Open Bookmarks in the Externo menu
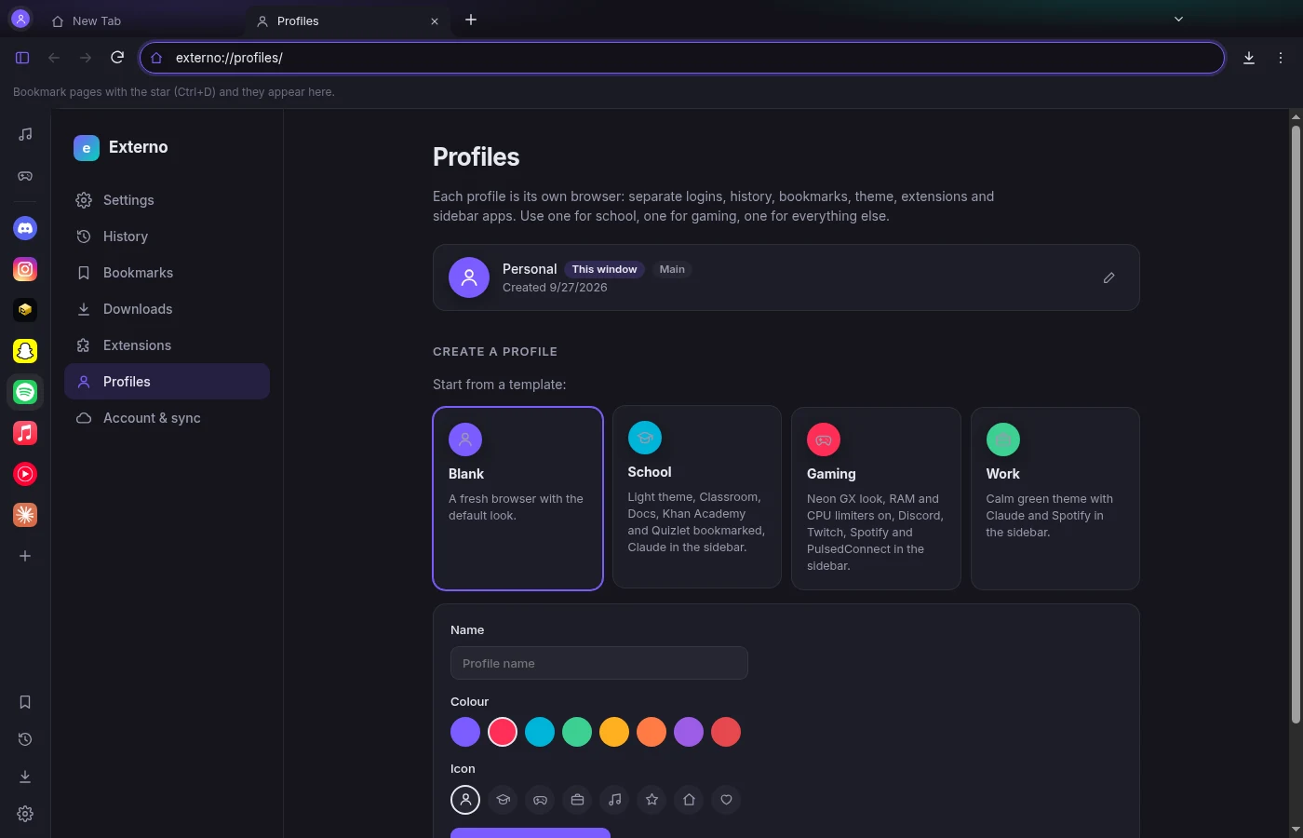This screenshot has height=838, width=1303. click(167, 273)
